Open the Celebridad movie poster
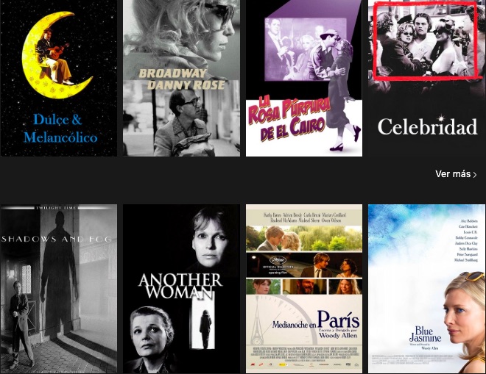 (x=427, y=78)
